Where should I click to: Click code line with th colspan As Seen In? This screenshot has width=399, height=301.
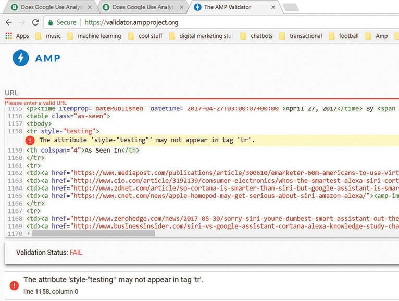pos(83,150)
